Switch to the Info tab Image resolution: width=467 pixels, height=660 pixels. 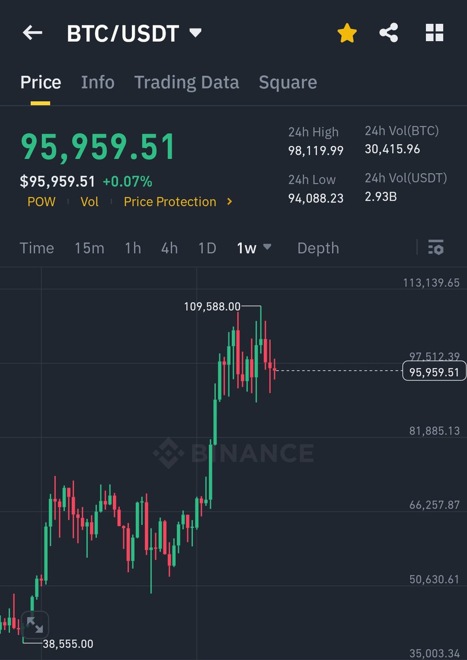pos(98,82)
